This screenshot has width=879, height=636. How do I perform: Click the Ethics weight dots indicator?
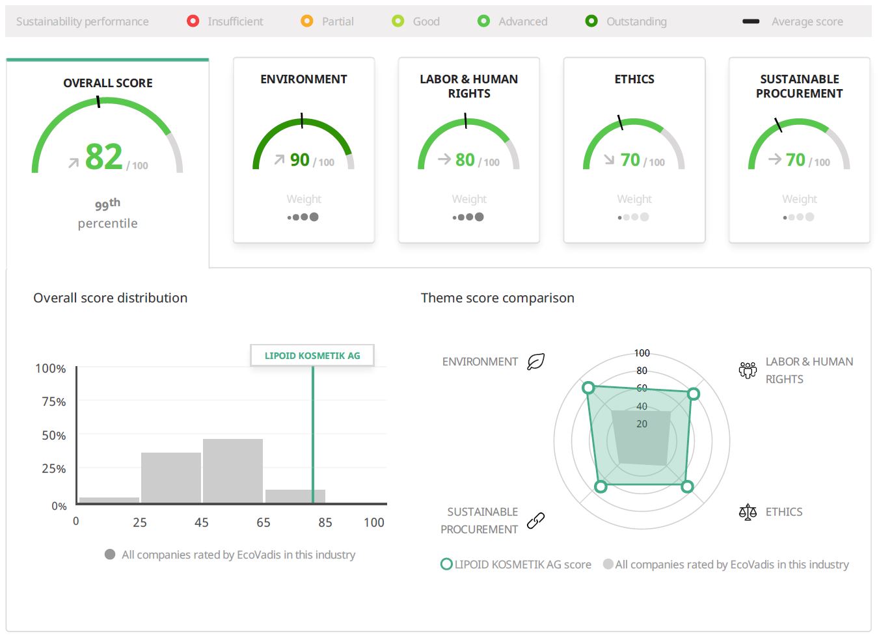634,217
